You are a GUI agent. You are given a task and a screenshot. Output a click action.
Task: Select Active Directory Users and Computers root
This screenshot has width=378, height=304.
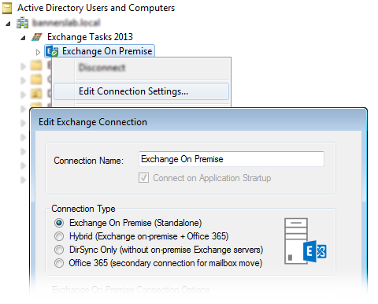click(96, 8)
